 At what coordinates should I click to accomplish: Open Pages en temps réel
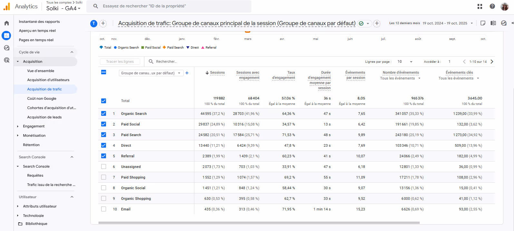tap(36, 40)
